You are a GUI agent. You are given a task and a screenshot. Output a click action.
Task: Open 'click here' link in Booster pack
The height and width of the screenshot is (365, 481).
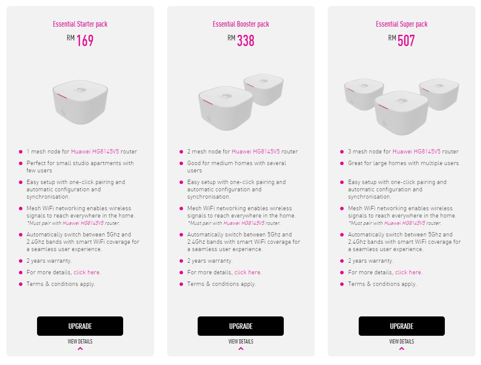coord(247,272)
